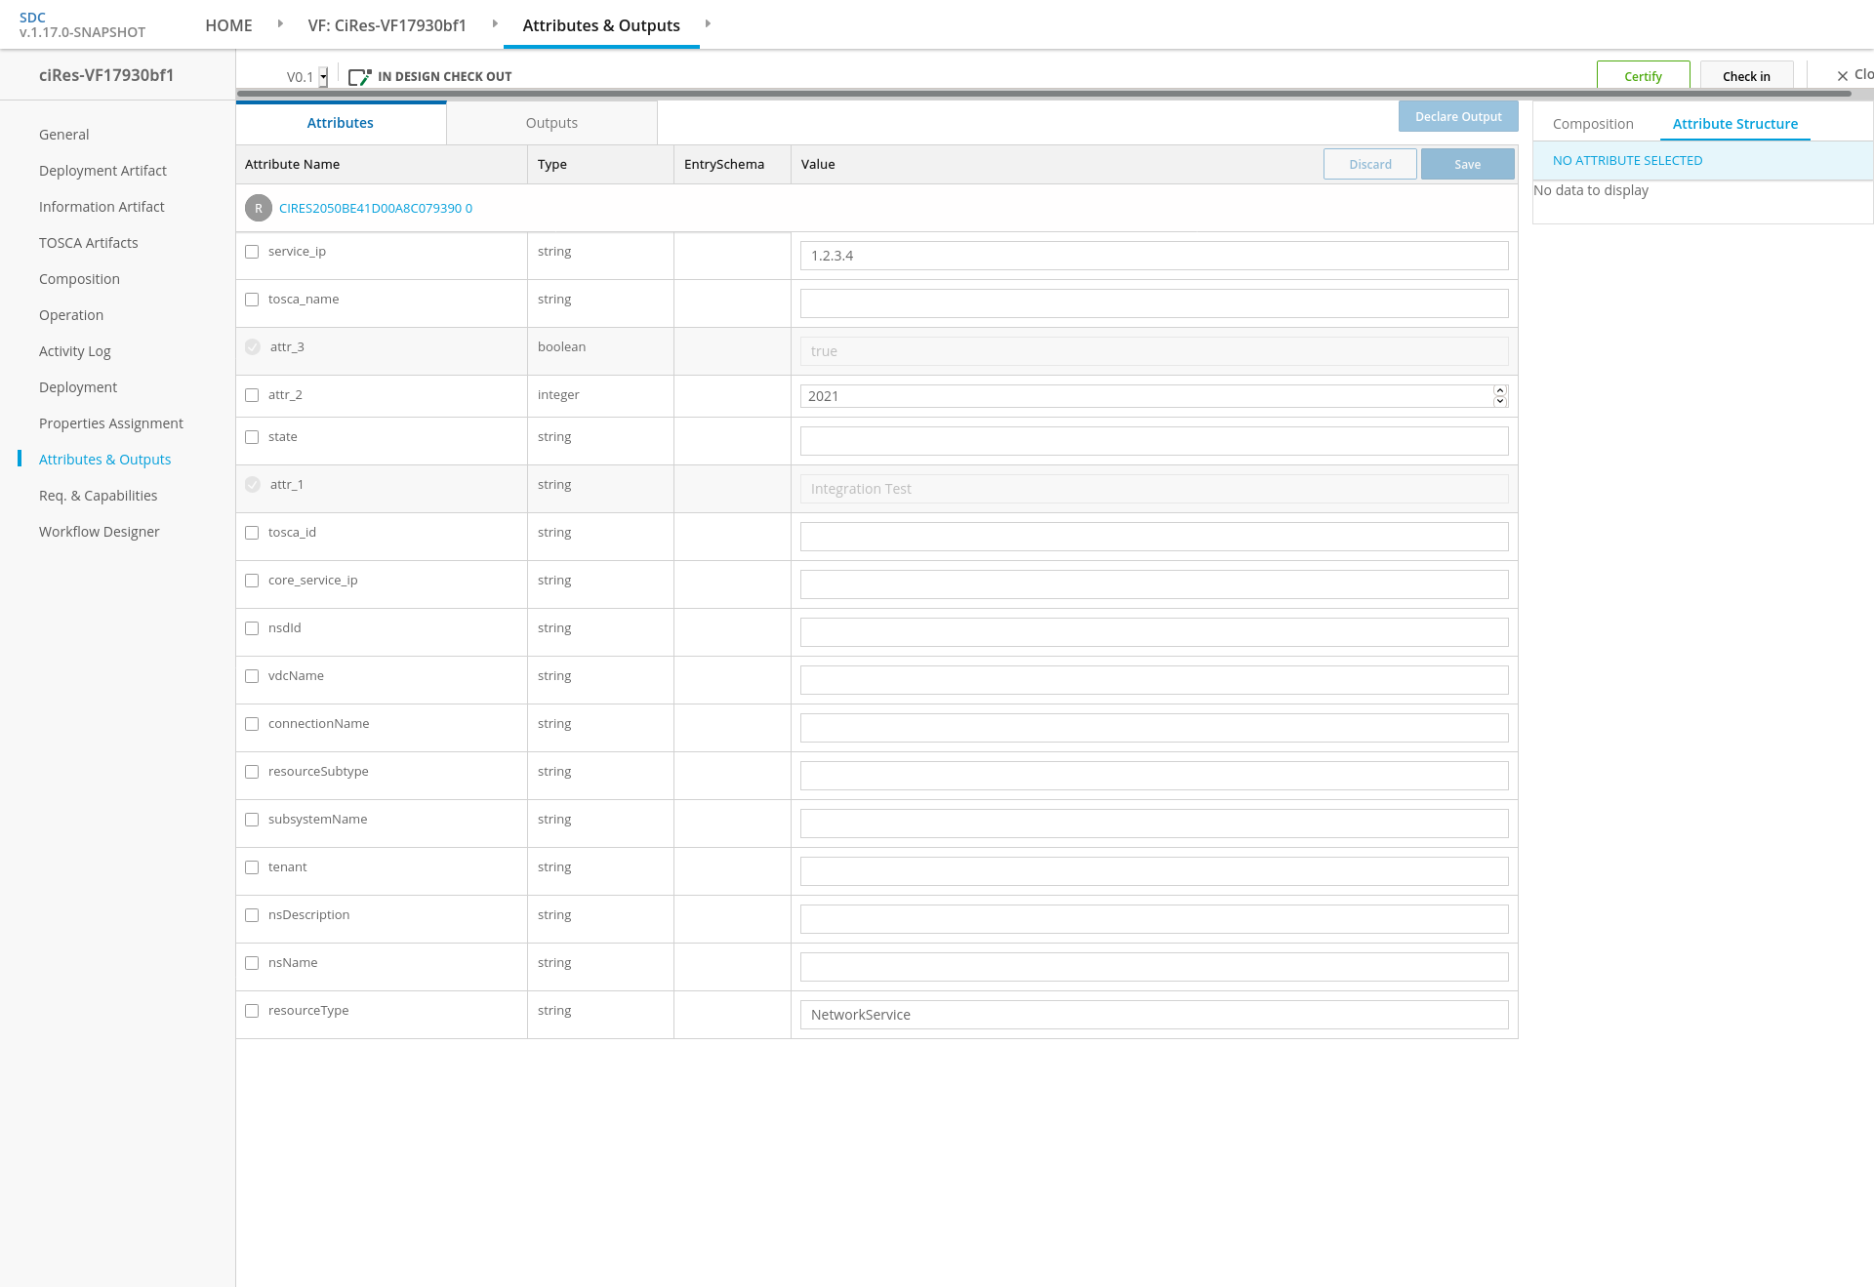Tick the subsystemName checkbox
Image resolution: width=1874 pixels, height=1287 pixels.
pyautogui.click(x=252, y=820)
